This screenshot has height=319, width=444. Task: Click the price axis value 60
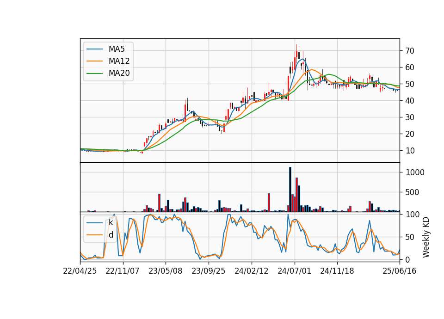410,67
